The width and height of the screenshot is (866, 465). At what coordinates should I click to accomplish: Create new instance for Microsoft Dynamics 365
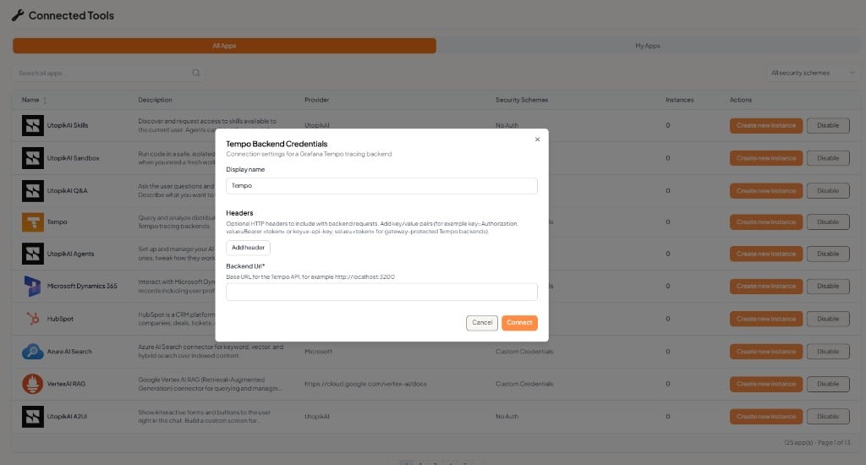click(766, 286)
